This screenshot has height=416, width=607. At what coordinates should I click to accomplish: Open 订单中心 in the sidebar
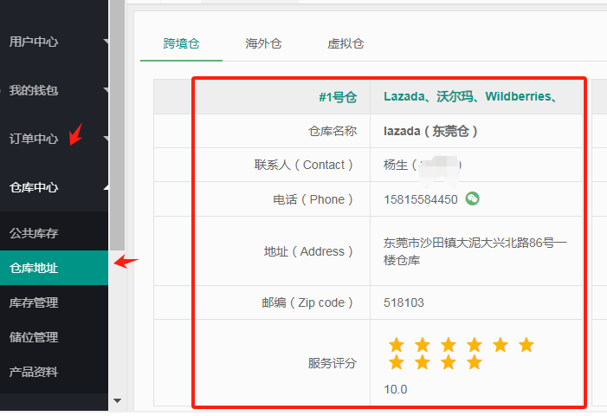point(34,139)
